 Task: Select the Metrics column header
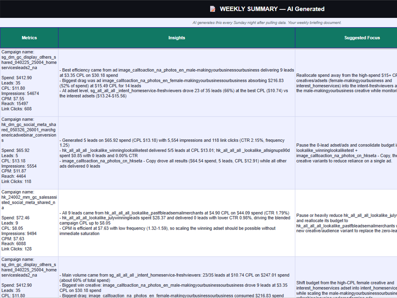click(29, 37)
